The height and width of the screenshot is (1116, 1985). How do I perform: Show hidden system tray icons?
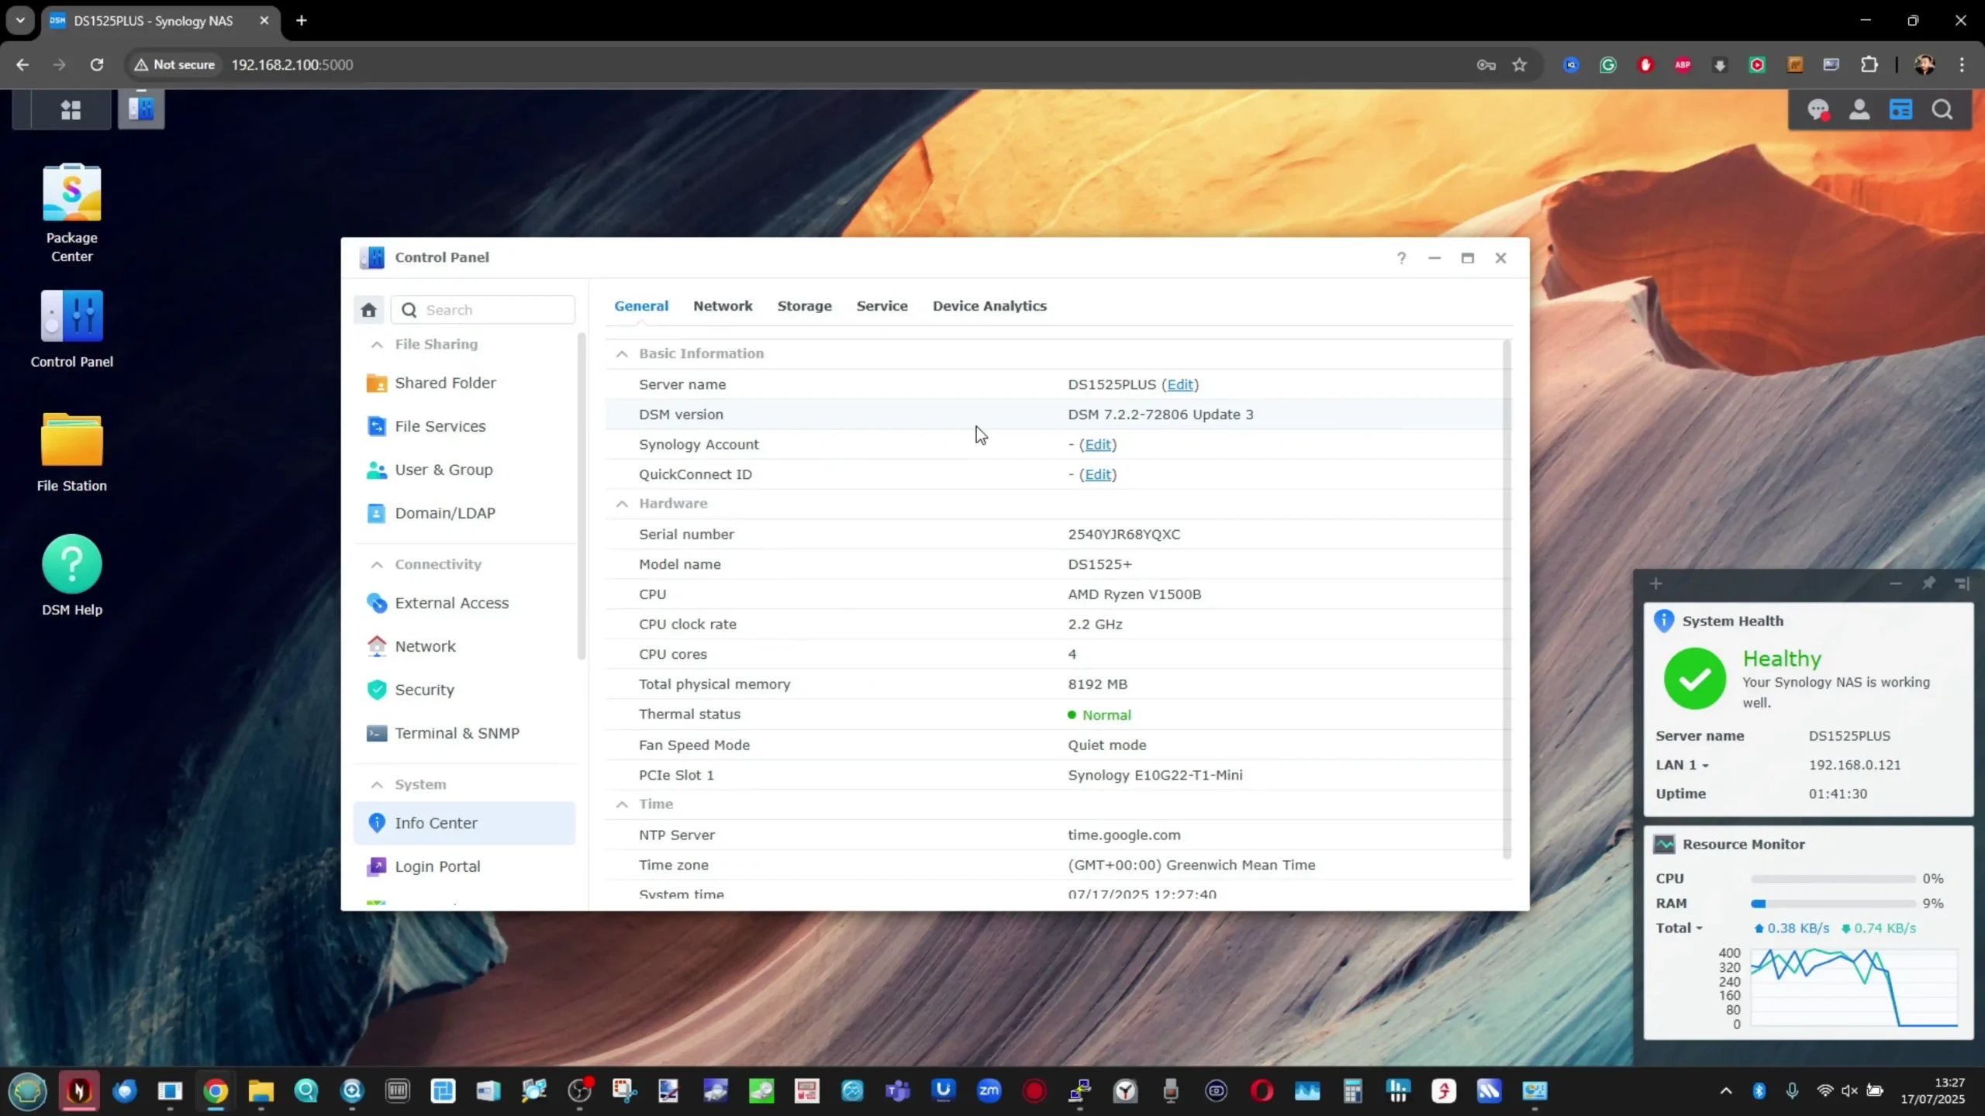point(1726,1091)
